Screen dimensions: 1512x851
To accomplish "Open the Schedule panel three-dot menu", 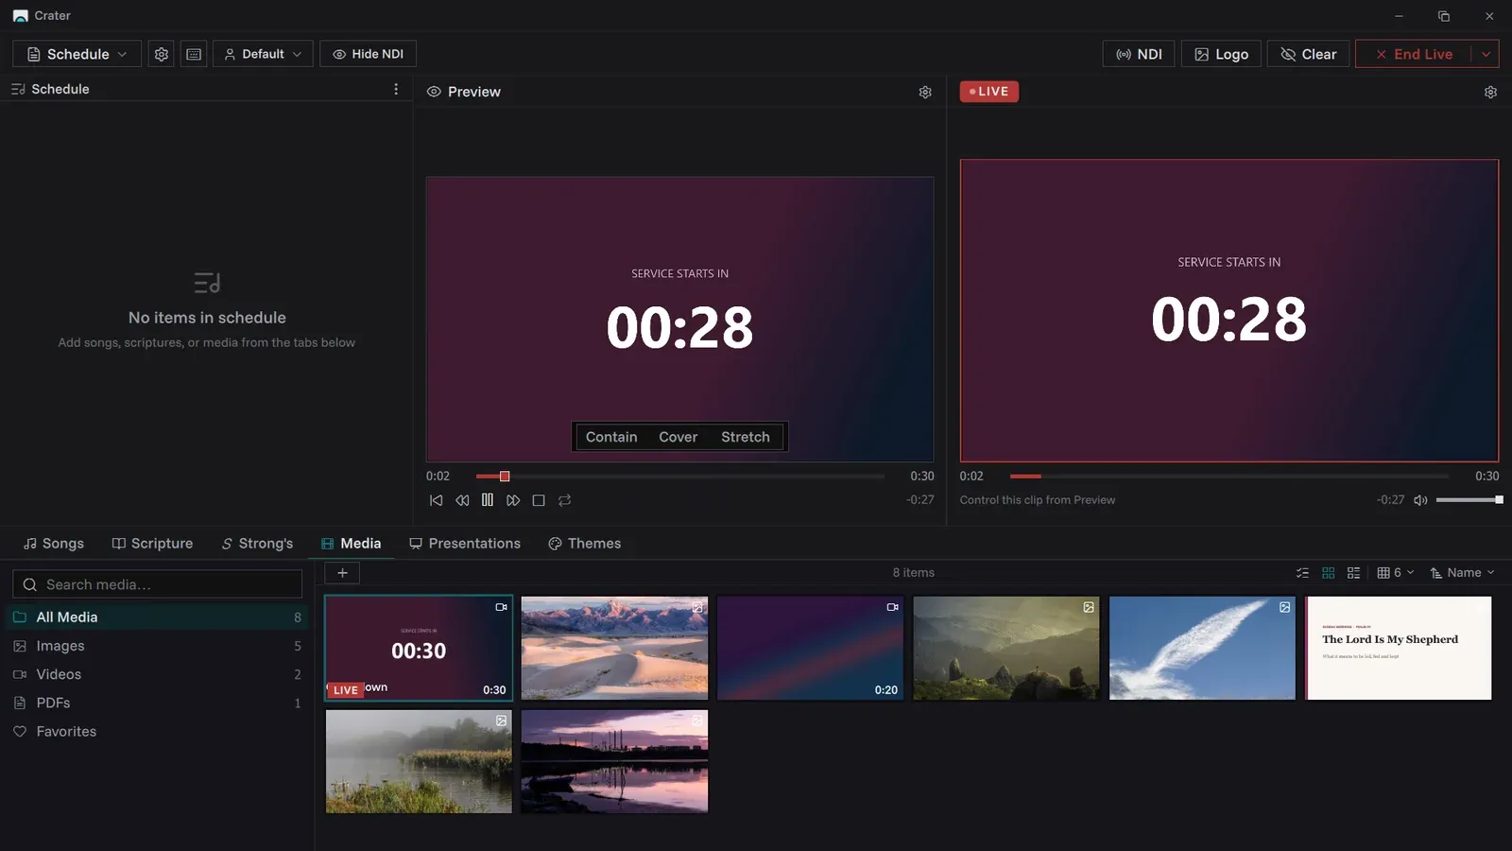I will (396, 89).
